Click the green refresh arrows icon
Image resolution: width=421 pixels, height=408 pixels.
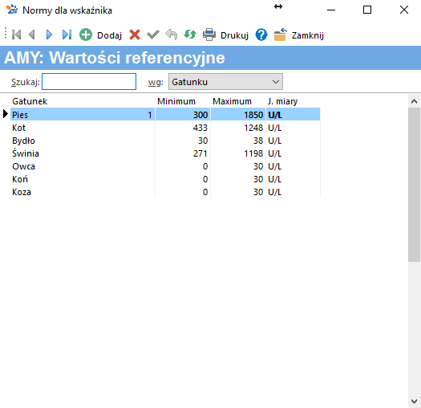[x=190, y=35]
